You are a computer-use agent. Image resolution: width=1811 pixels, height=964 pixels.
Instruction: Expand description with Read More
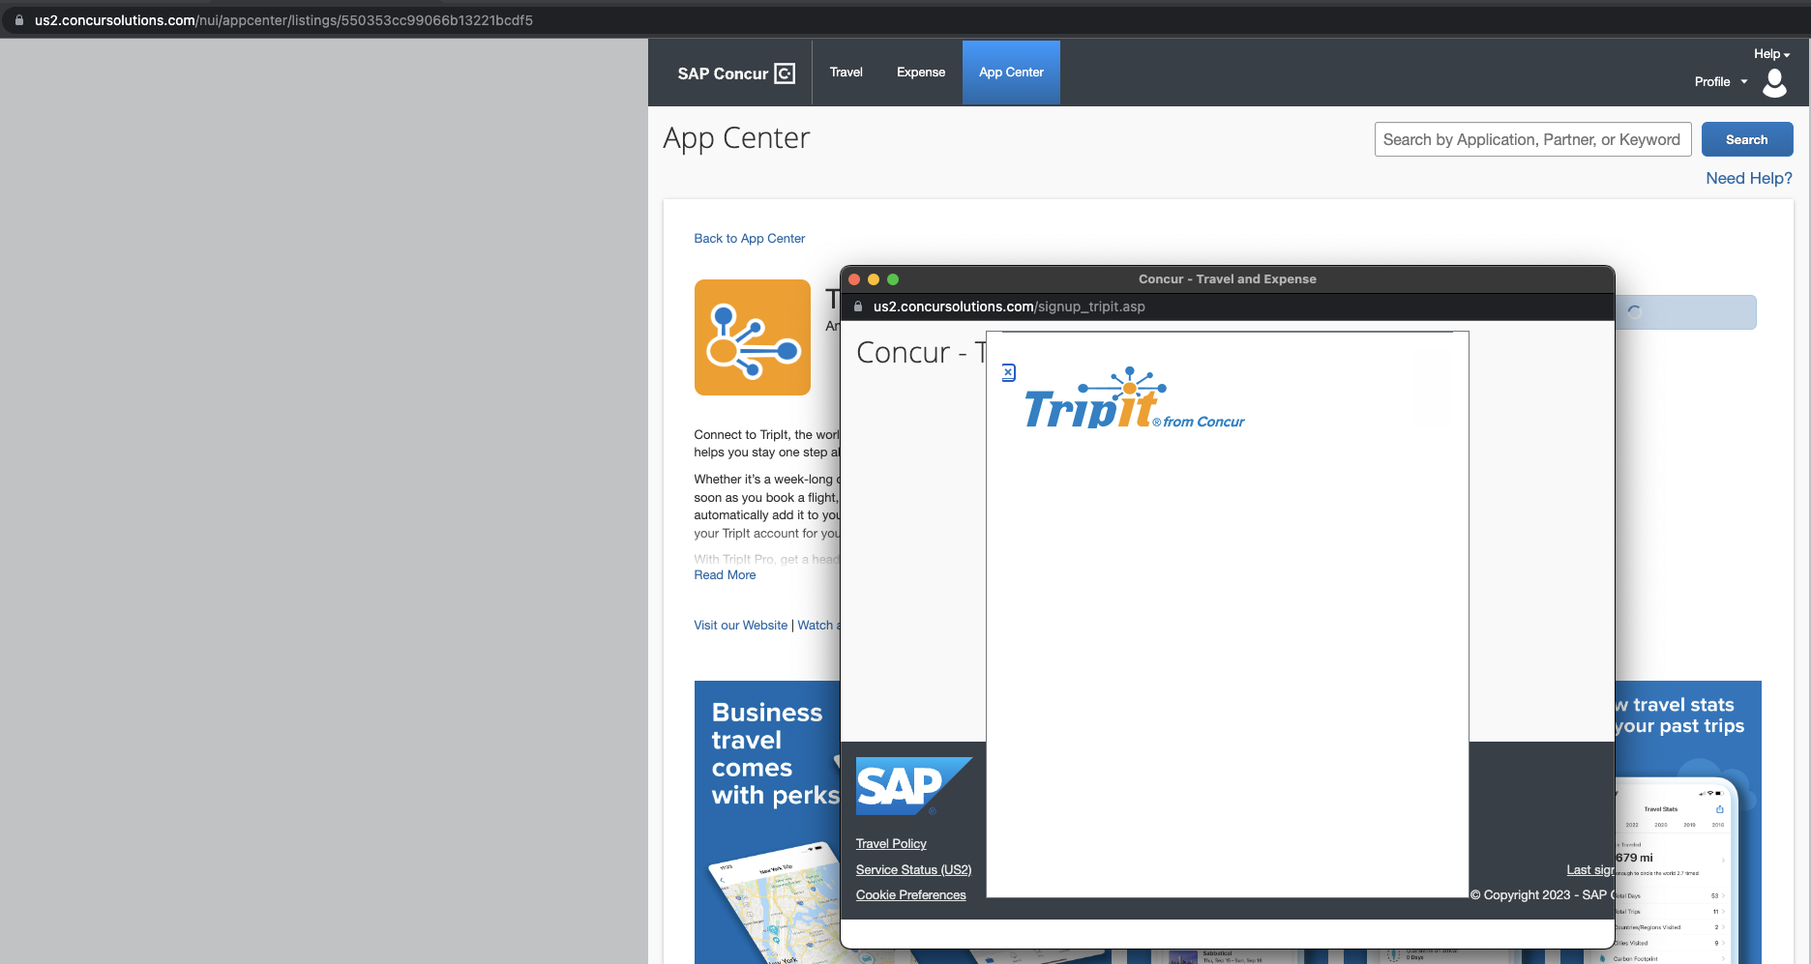point(725,575)
